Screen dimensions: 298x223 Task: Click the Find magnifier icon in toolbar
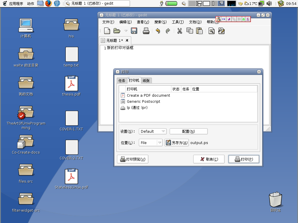point(212,31)
